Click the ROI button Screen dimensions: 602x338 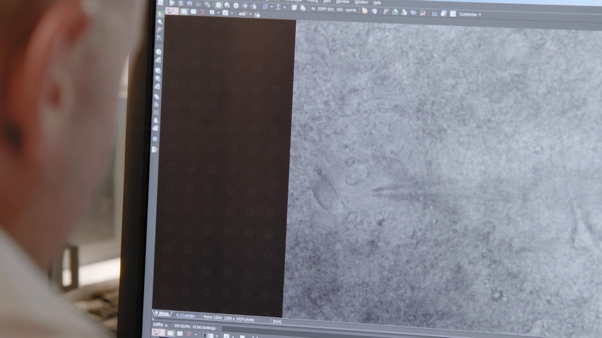pyautogui.click(x=242, y=14)
